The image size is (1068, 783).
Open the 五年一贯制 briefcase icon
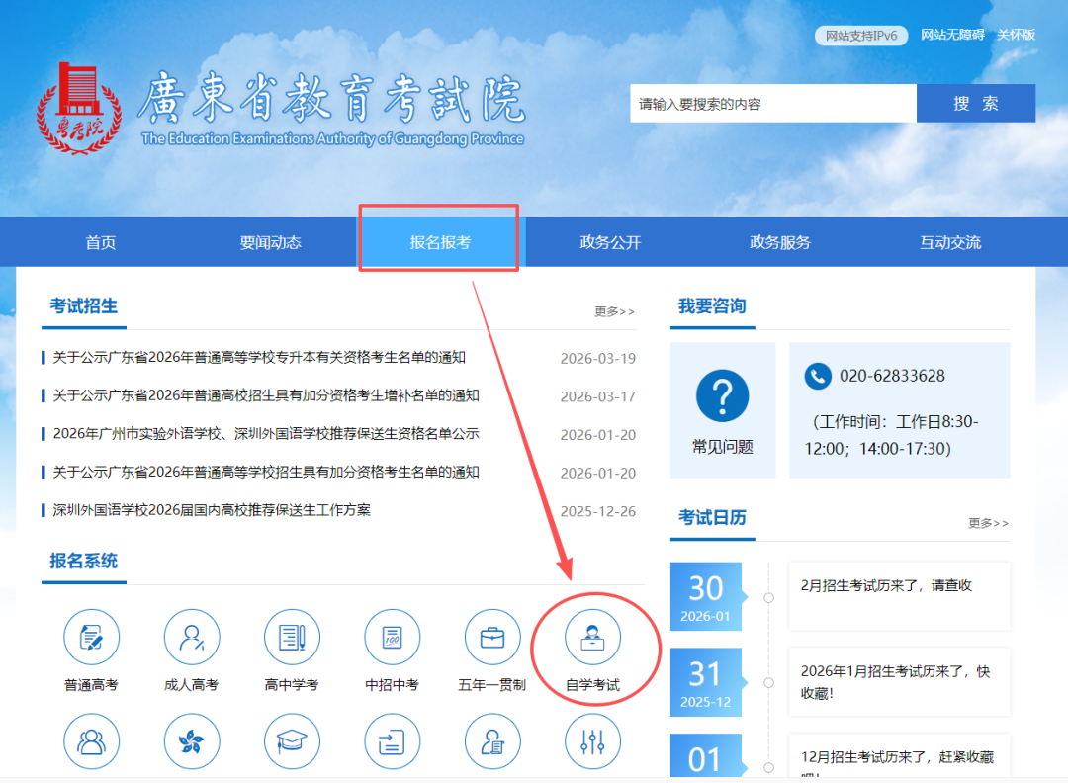(x=492, y=638)
